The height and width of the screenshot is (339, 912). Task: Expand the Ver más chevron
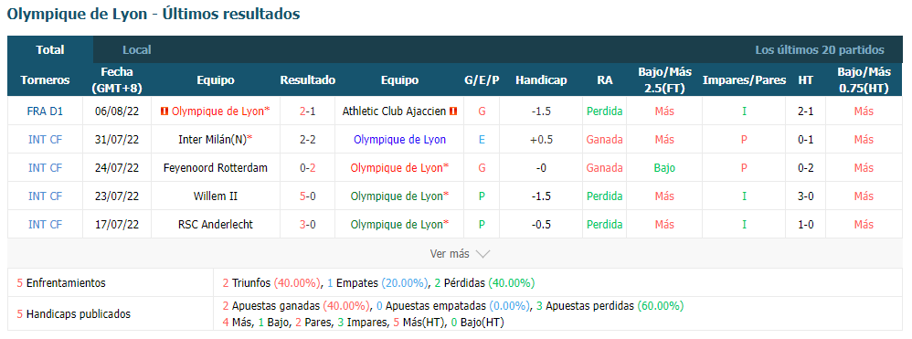pos(483,254)
